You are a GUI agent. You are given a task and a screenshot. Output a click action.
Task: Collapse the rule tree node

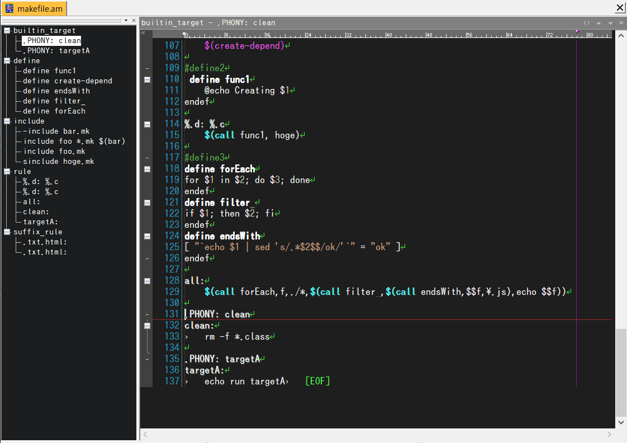tap(7, 171)
